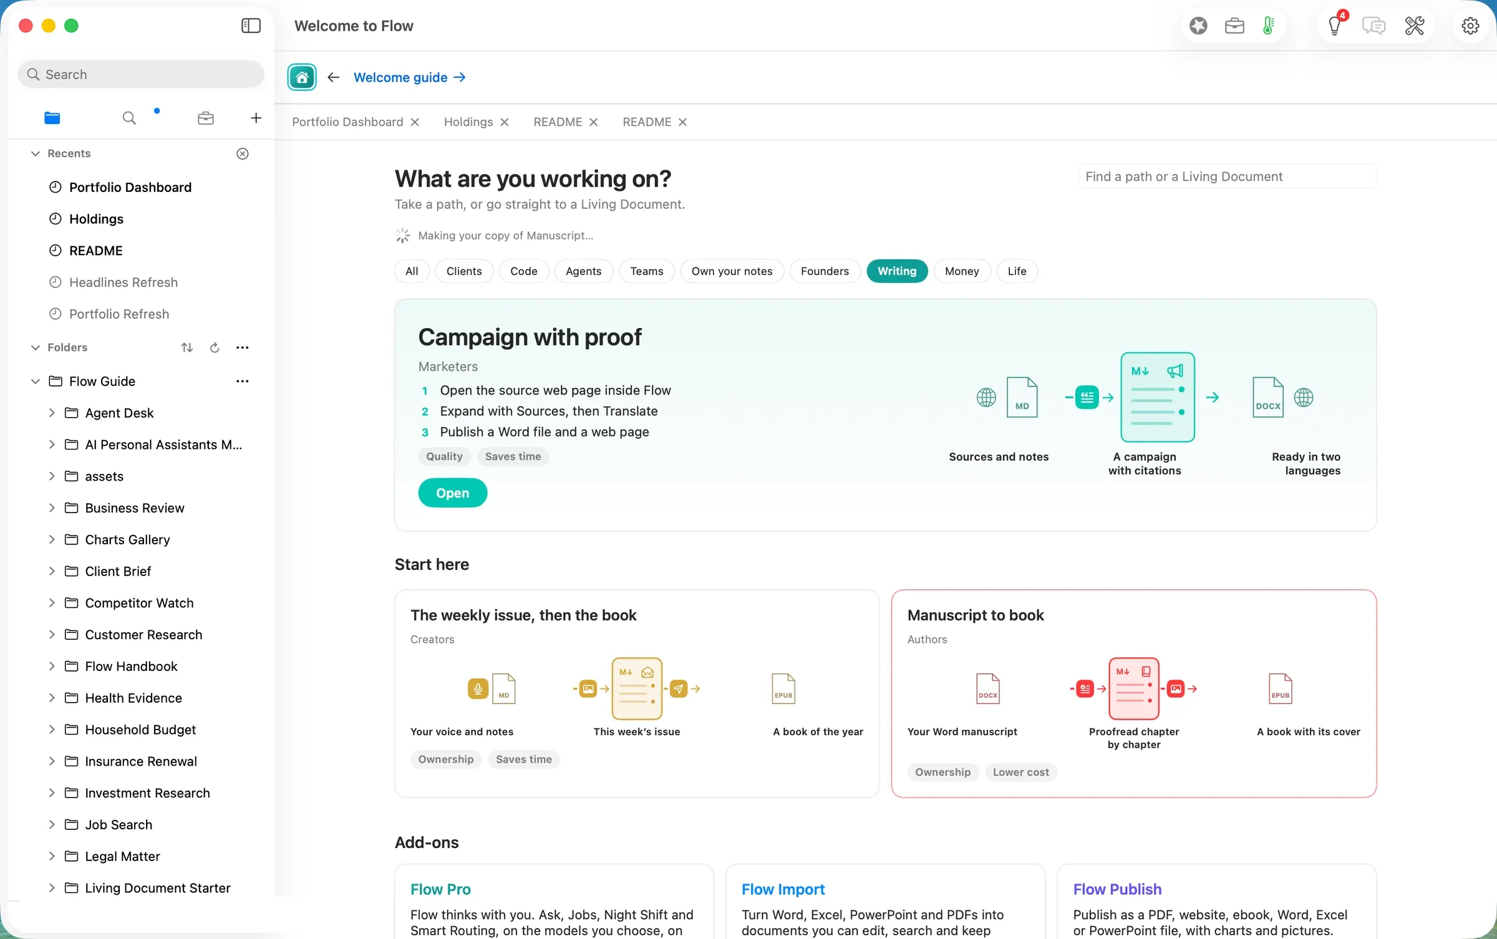Select the blue folder view icon
This screenshot has height=939, width=1497.
tap(52, 118)
